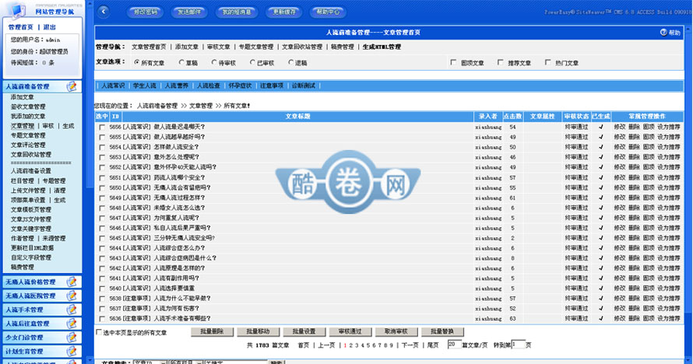Click the 批量删除 button
This screenshot has width=693, height=364.
[213, 331]
